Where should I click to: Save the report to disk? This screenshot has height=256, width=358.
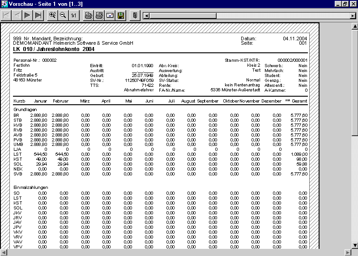click(120, 16)
